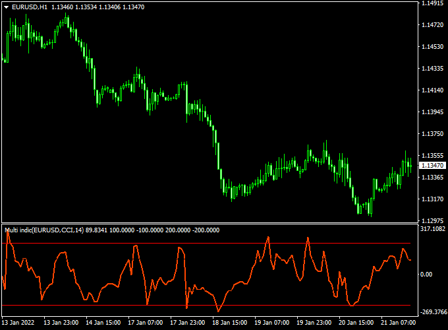Click the 18 Jan 15:00 time label
448x330 pixels.
[x=229, y=323]
